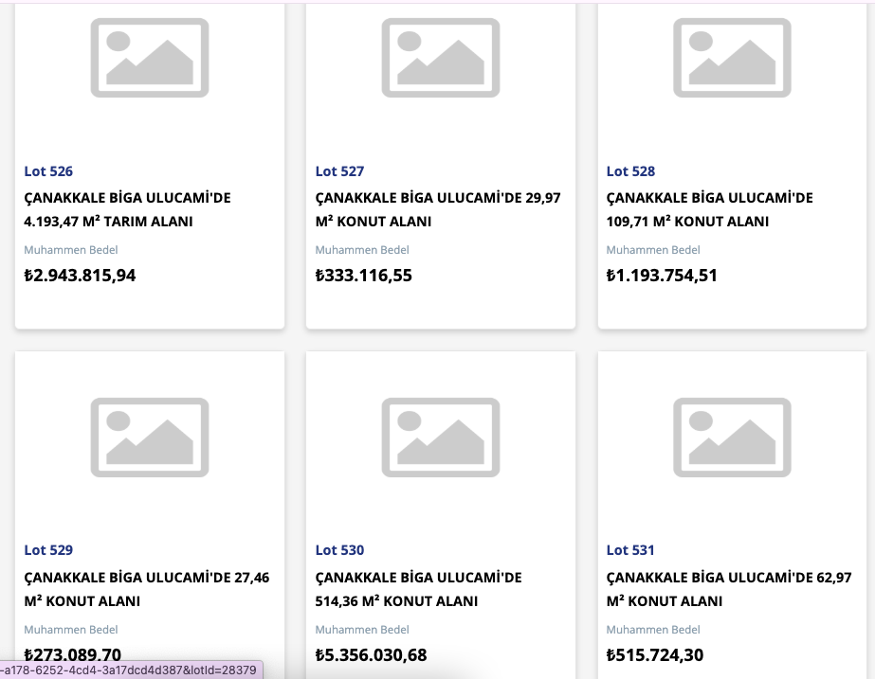Select the ₺5.356.030,68 price on Lot 530
This screenshot has height=679, width=875.
371,655
